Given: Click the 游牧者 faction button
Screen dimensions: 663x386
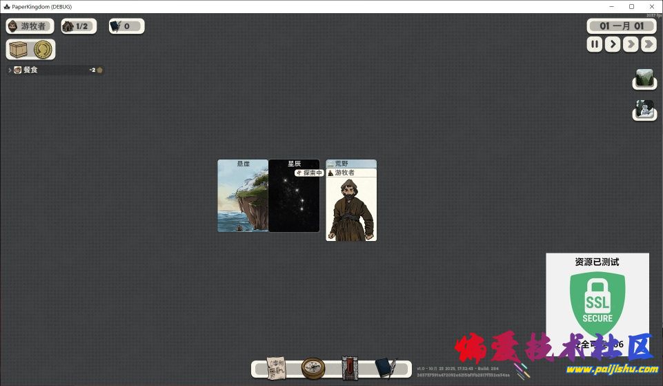Looking at the screenshot, I should 30,26.
